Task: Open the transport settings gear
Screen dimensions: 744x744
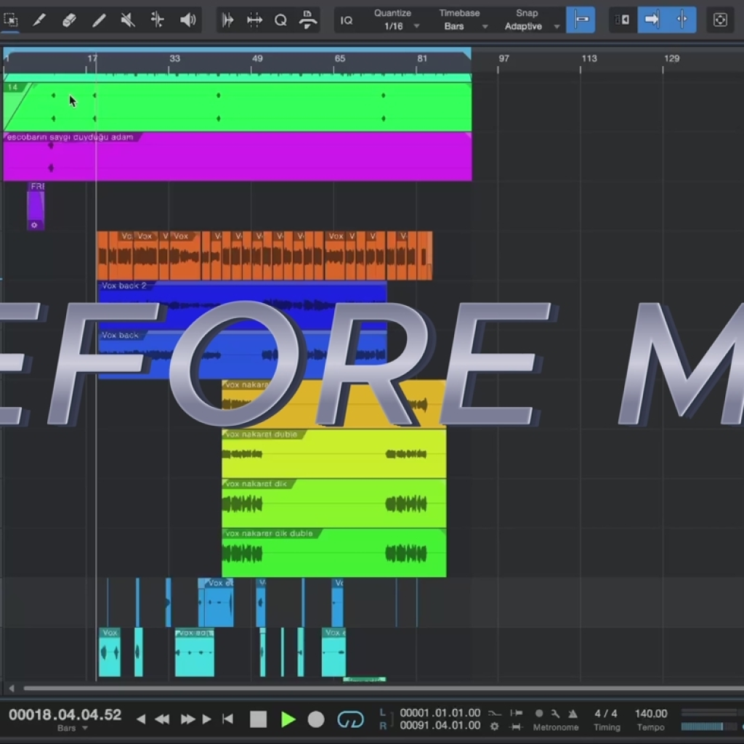Action: click(x=494, y=727)
